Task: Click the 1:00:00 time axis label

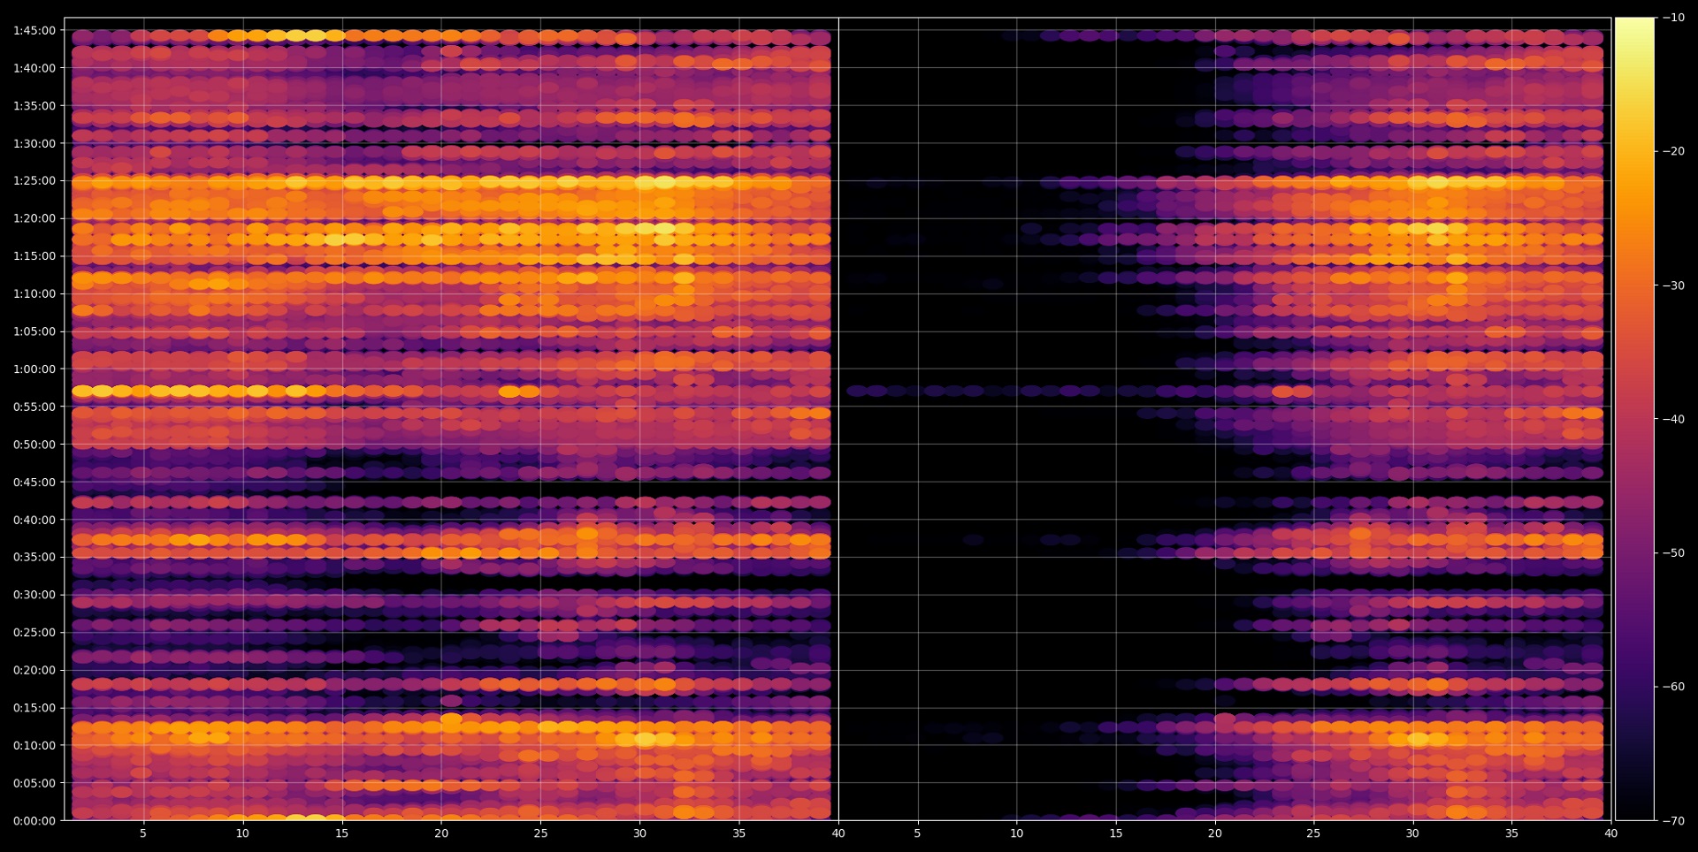Action: click(34, 369)
